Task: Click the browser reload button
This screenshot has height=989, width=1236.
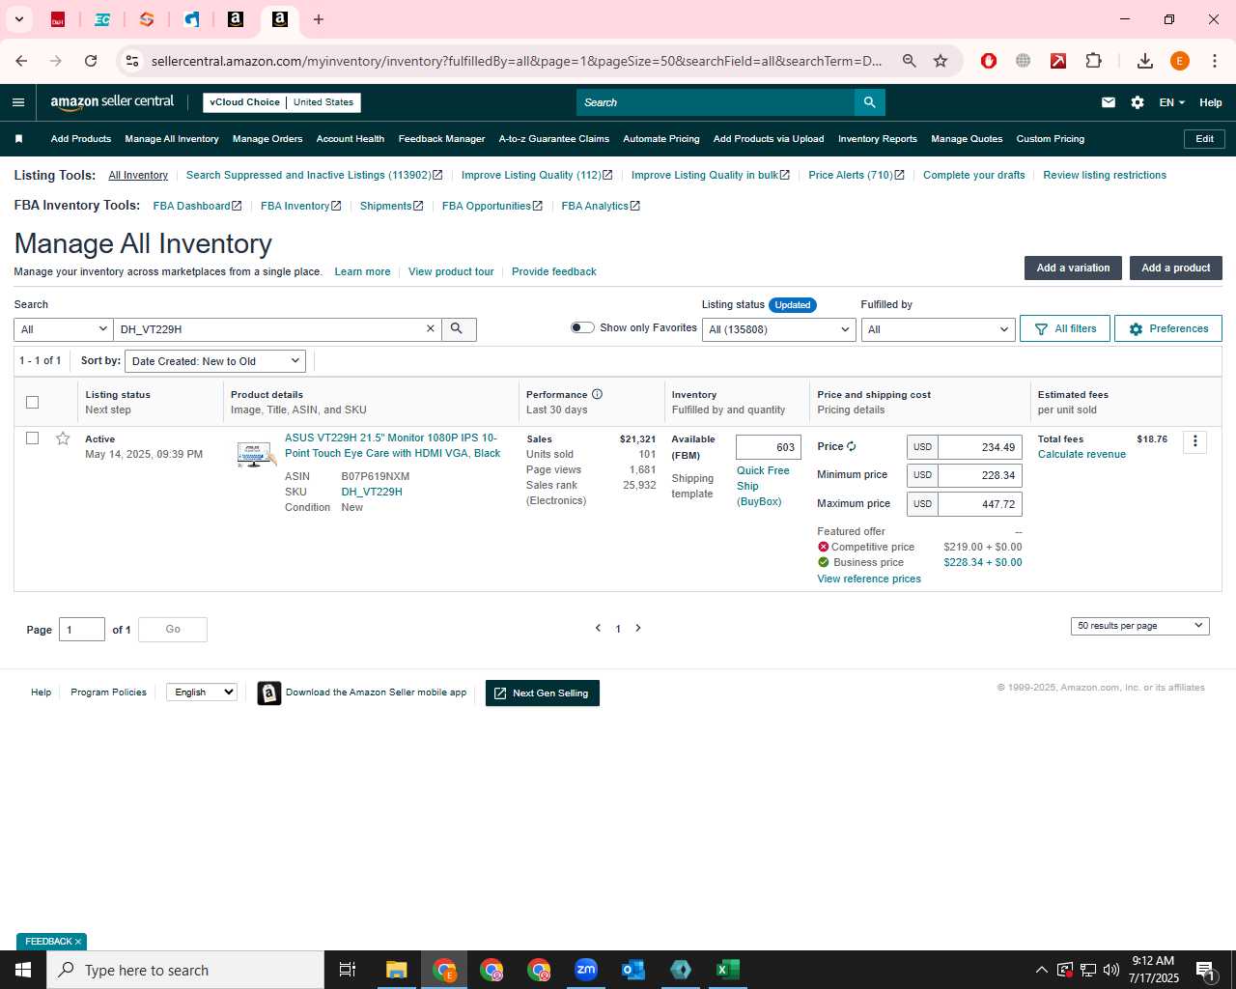Action: 91,61
